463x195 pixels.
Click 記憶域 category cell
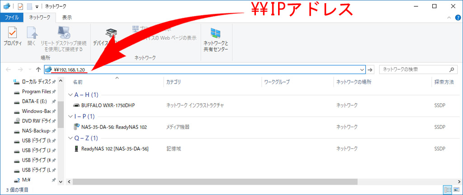click(x=173, y=149)
